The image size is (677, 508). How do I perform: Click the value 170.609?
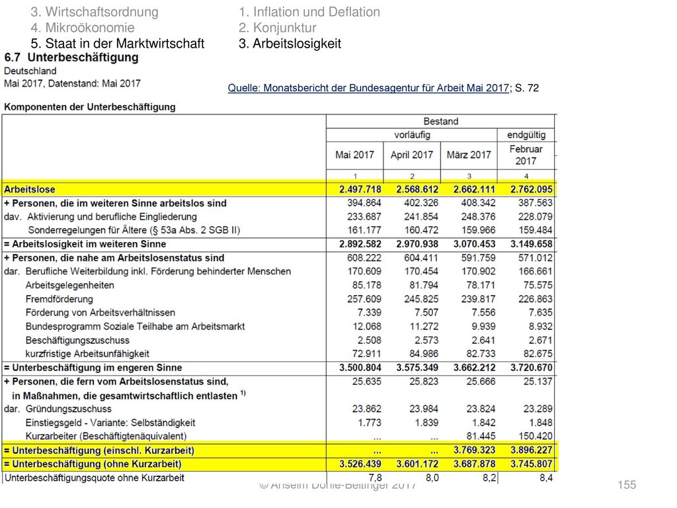pos(364,271)
